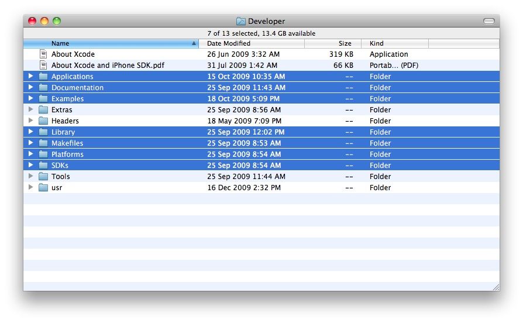523x323 pixels.
Task: Expand the Headers folder disclosure triangle
Action: 30,121
